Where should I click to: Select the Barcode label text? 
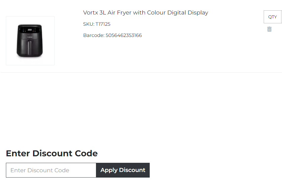[x=93, y=35]
